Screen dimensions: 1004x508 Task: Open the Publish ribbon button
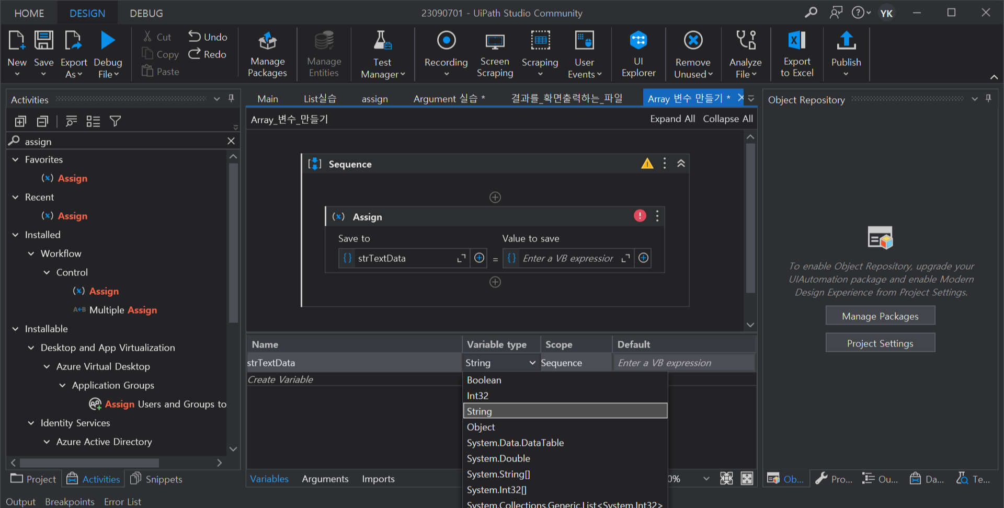[x=846, y=55]
